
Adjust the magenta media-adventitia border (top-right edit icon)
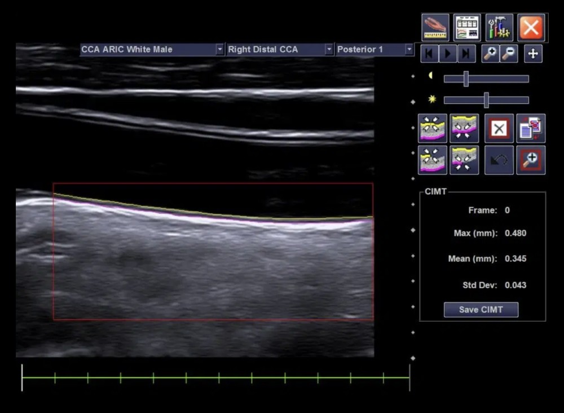(464, 128)
